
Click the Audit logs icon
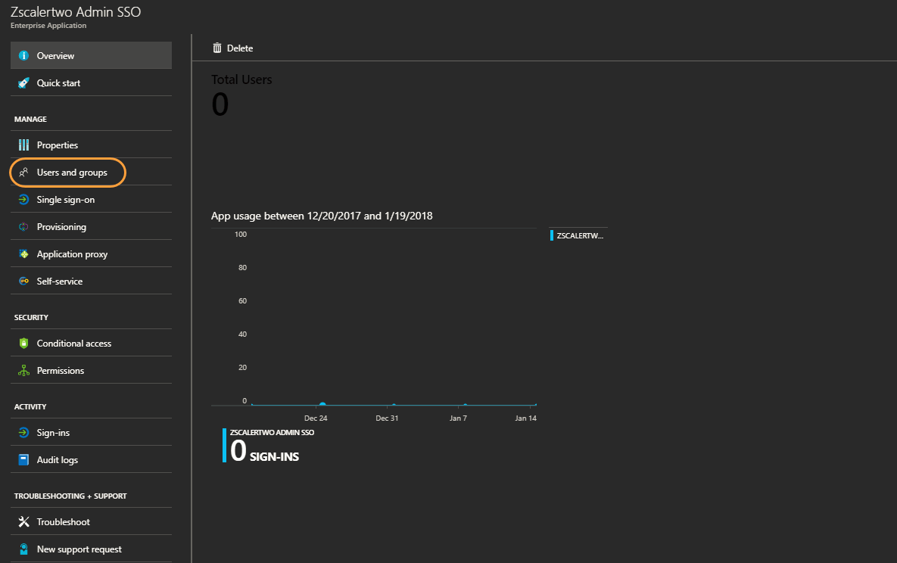(x=25, y=459)
